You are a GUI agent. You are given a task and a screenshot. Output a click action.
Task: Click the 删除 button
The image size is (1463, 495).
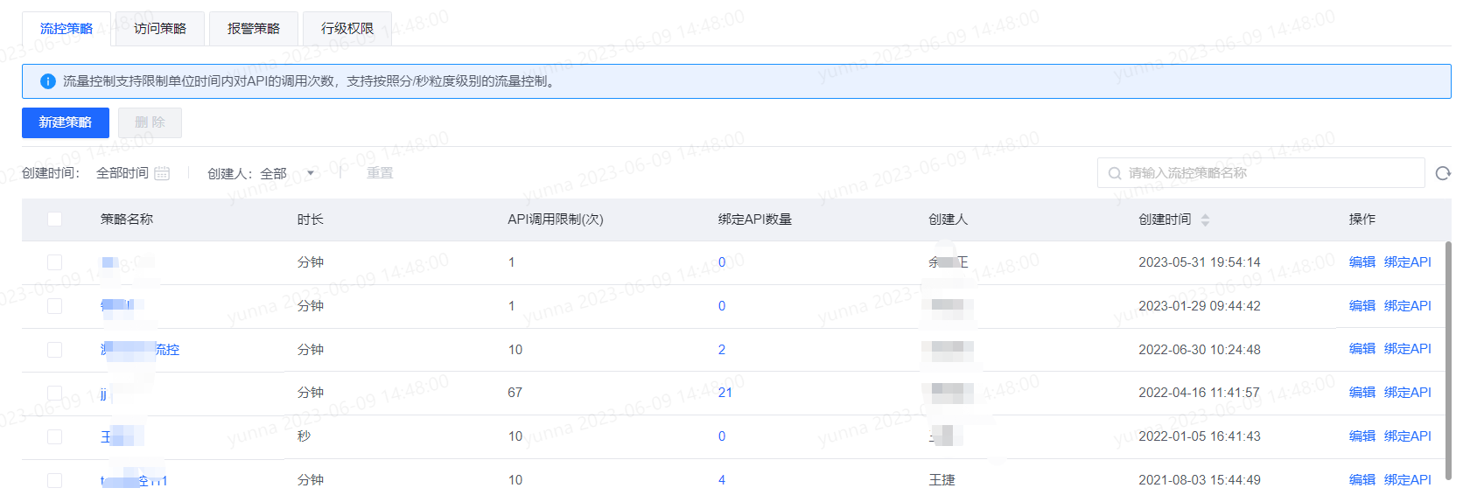(150, 122)
